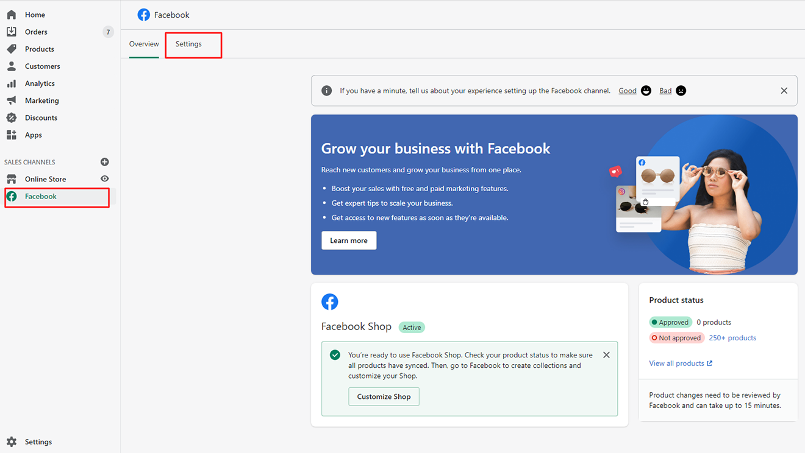Screen dimensions: 805x453
Task: Open the Overview tab
Action: [144, 44]
